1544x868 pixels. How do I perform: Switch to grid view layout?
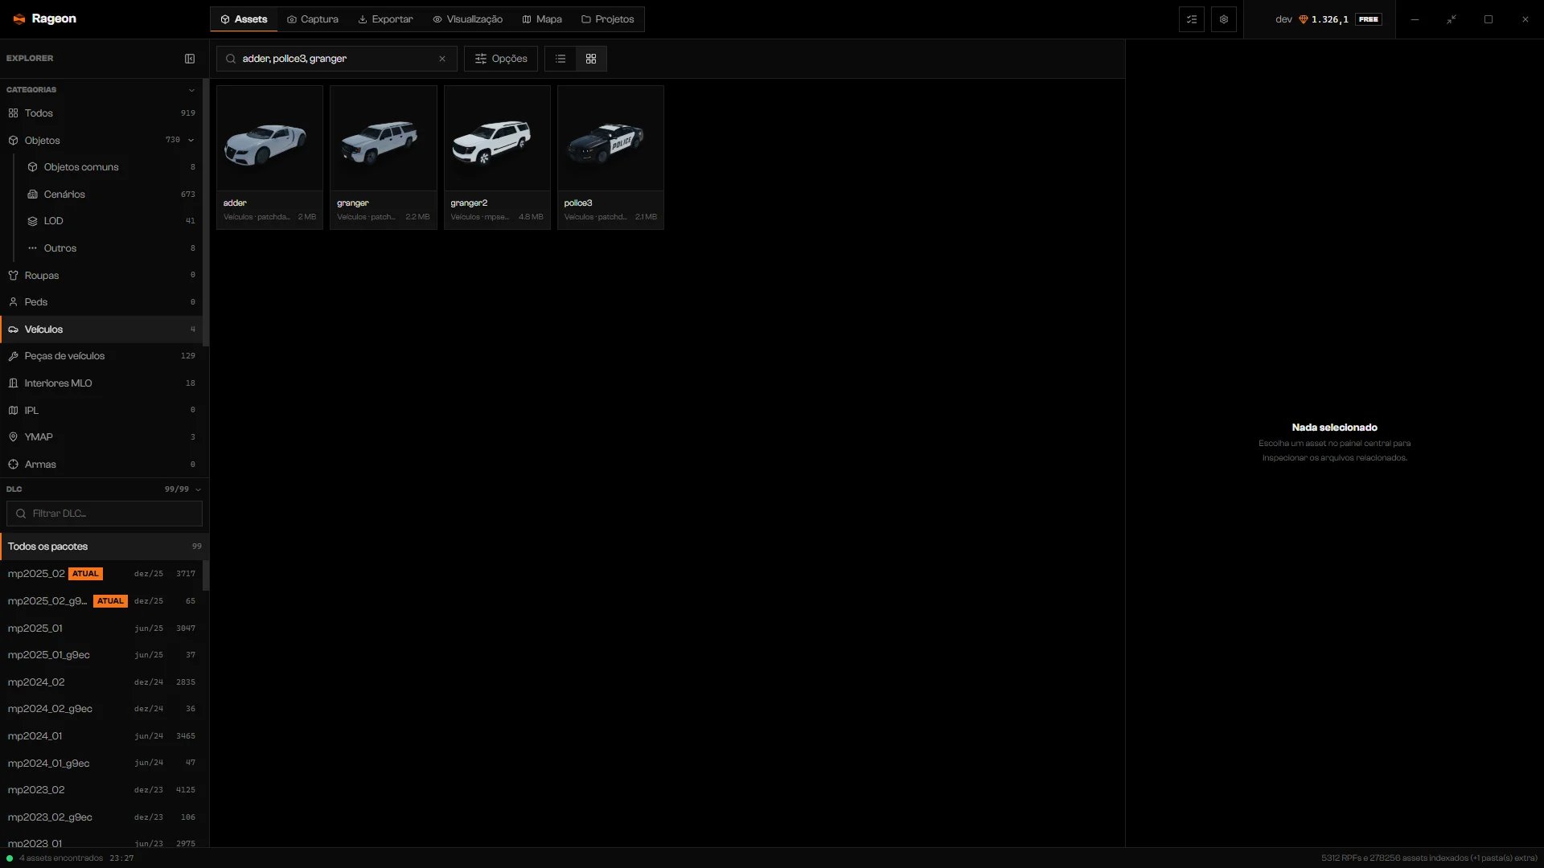591,59
